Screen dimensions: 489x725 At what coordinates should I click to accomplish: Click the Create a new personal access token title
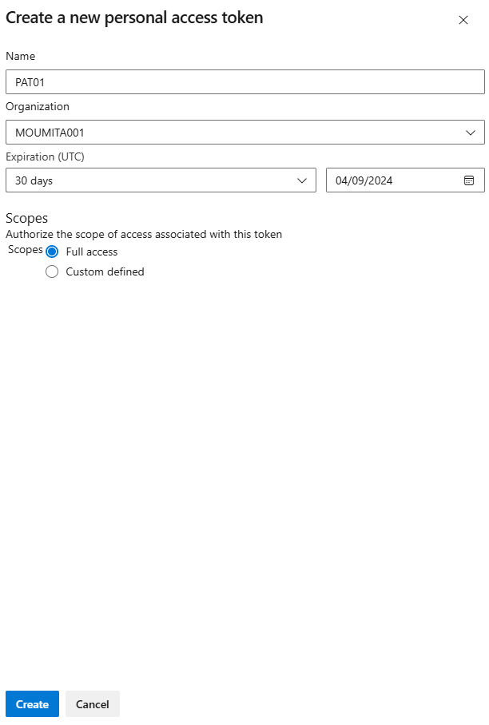(134, 18)
